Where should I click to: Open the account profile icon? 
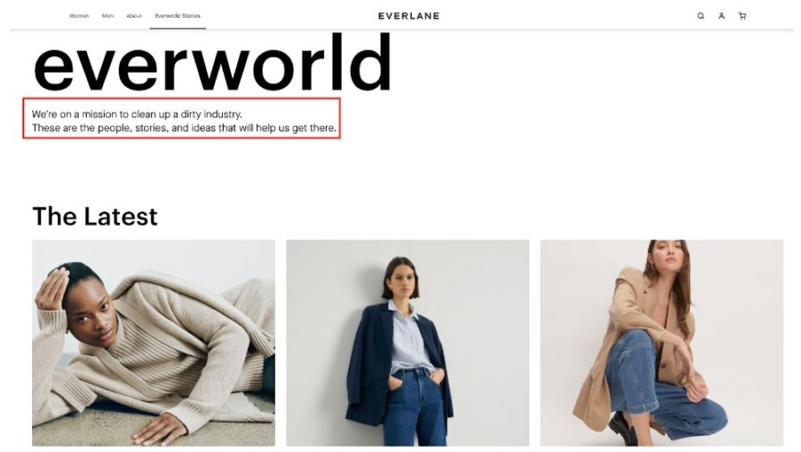721,16
